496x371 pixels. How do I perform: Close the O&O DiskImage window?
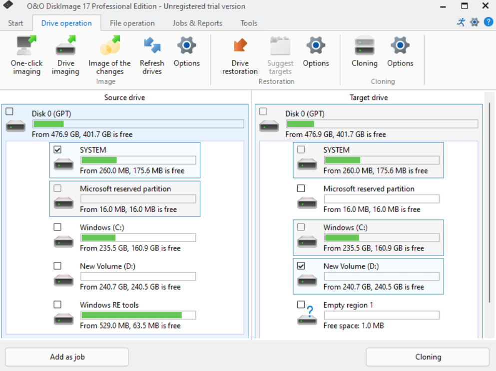tap(485, 6)
